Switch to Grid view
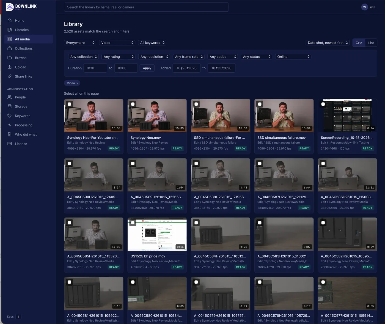This screenshot has width=385, height=324. click(x=359, y=43)
